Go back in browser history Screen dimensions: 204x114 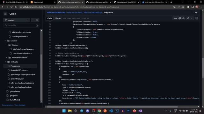pyautogui.click(x=3, y=7)
